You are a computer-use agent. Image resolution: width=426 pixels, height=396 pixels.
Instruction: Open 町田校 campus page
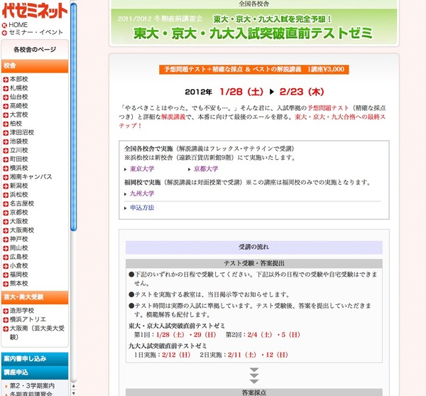click(x=18, y=159)
